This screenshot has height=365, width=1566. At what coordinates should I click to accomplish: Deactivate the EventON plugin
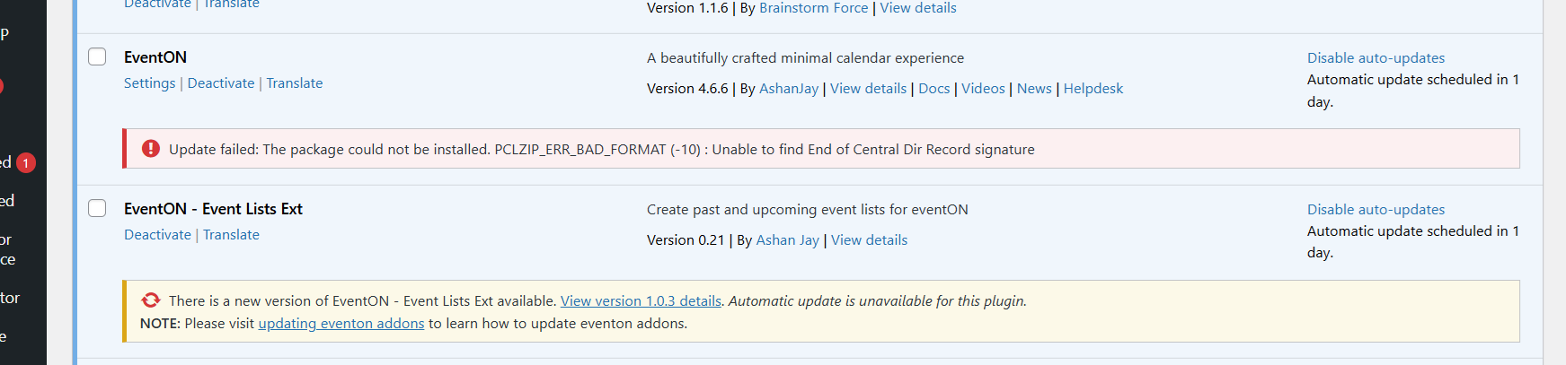pos(221,83)
